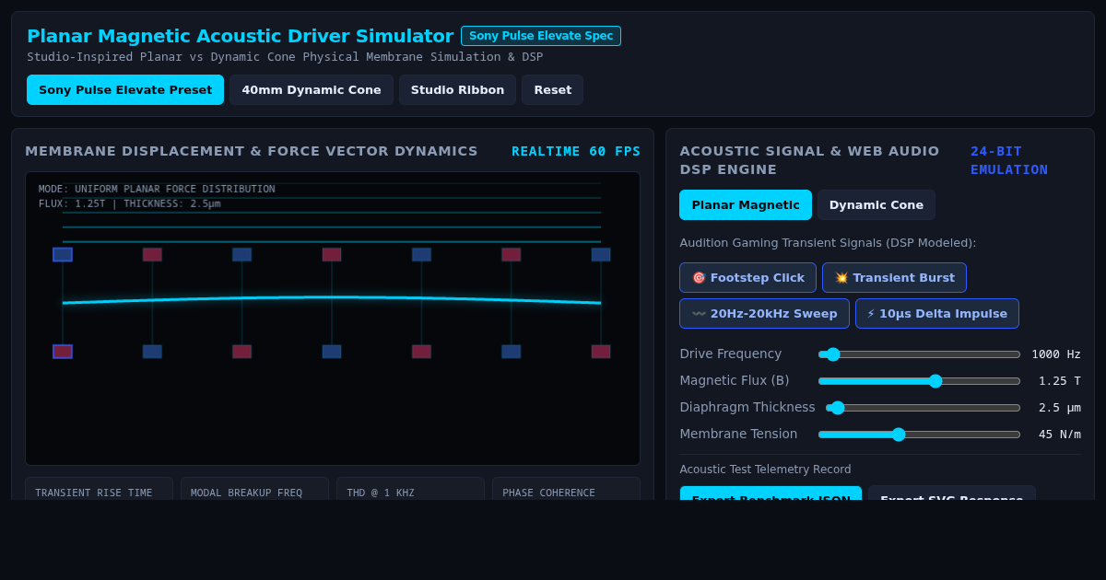The width and height of the screenshot is (1106, 580).
Task: Trigger the 10µs Delta Impulse
Action: [936, 314]
